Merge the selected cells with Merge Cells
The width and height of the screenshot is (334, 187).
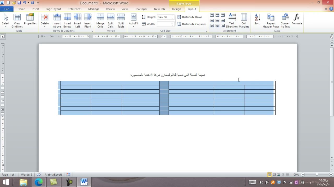tap(100, 21)
